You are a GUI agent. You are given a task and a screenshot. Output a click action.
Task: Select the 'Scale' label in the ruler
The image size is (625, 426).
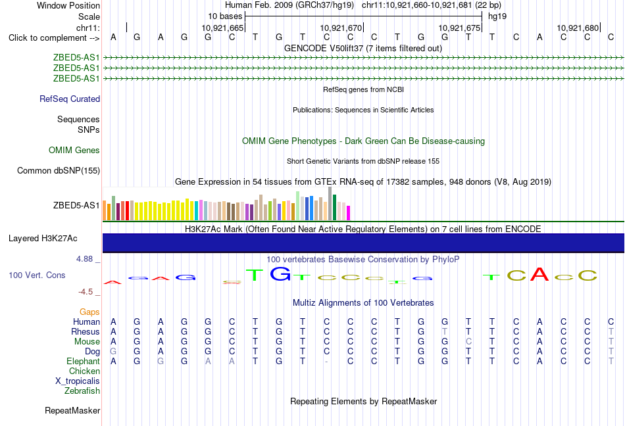click(89, 16)
